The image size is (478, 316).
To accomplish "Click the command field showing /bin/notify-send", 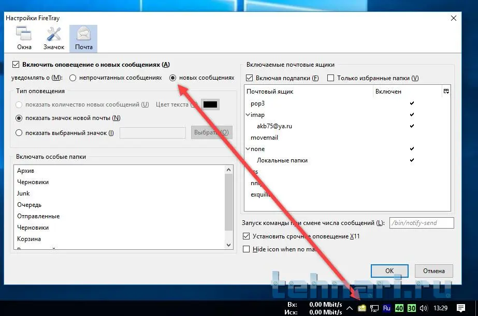I will click(422, 223).
